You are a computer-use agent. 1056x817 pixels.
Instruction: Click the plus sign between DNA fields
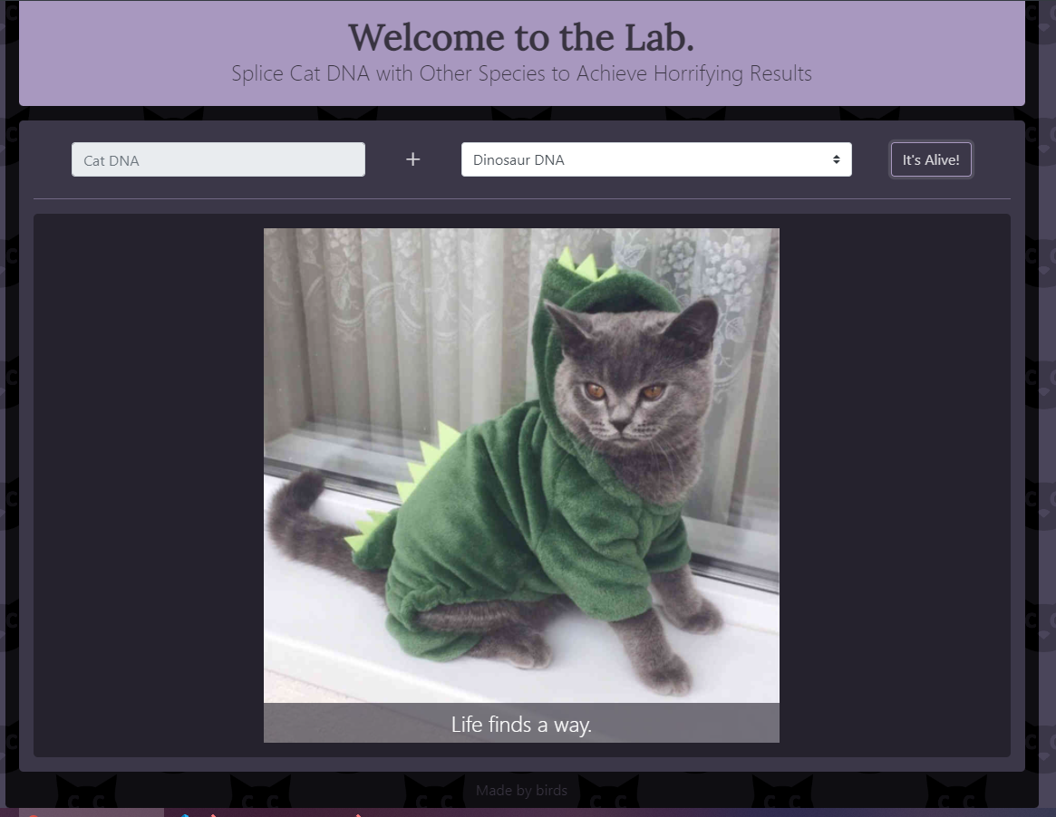click(412, 159)
